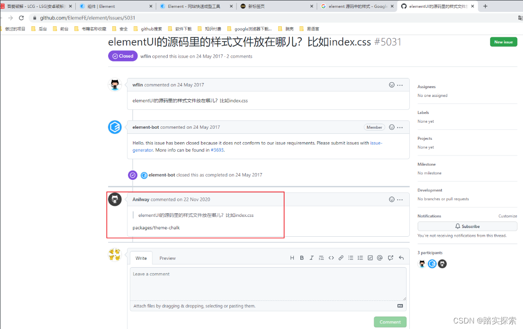The image size is (523, 329).
Task: Open the 前台 bookmark folder
Action: point(61,29)
